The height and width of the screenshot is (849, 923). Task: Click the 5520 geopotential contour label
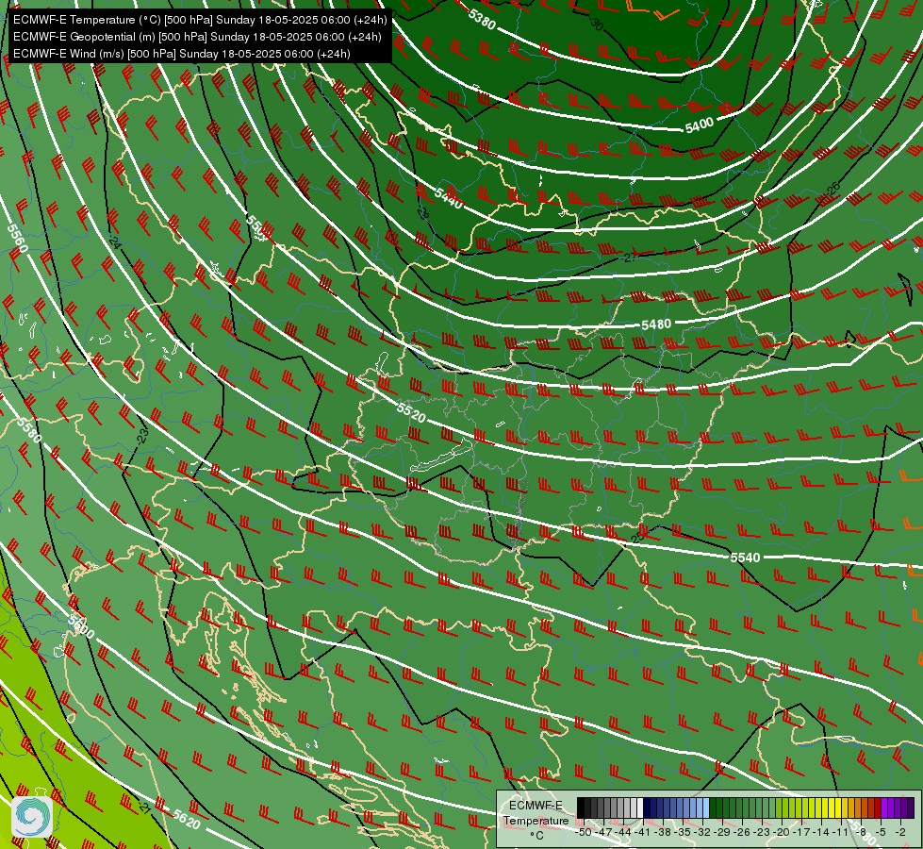(x=410, y=412)
